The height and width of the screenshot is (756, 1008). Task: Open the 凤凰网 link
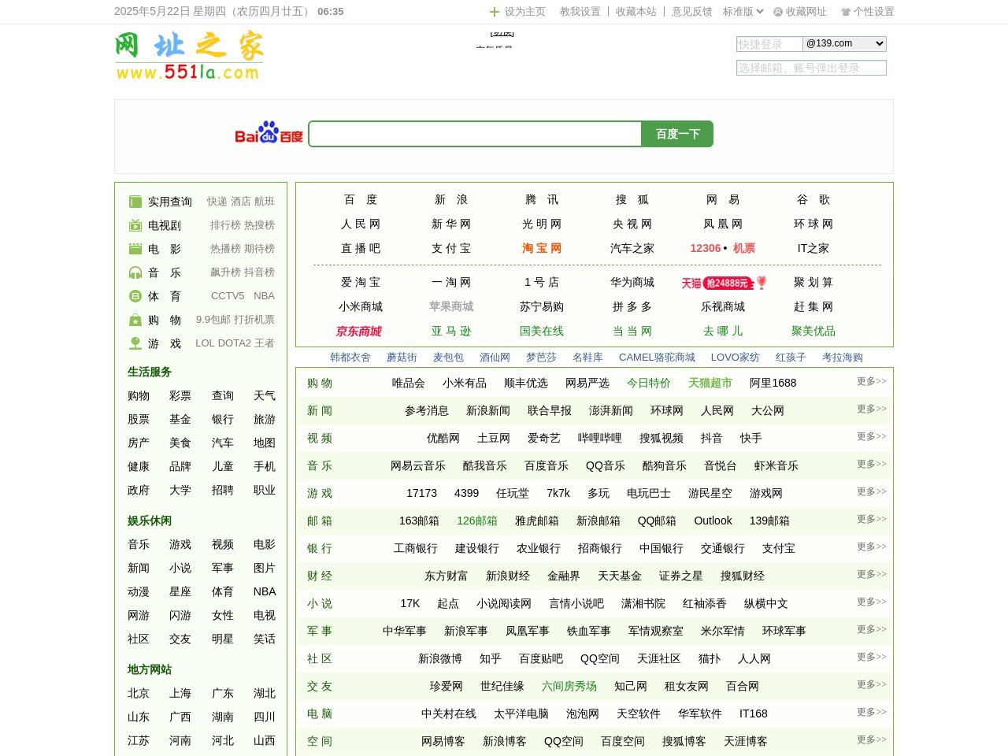(x=723, y=224)
